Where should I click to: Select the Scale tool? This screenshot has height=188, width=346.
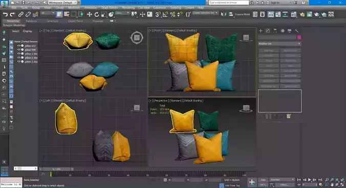coord(104,14)
